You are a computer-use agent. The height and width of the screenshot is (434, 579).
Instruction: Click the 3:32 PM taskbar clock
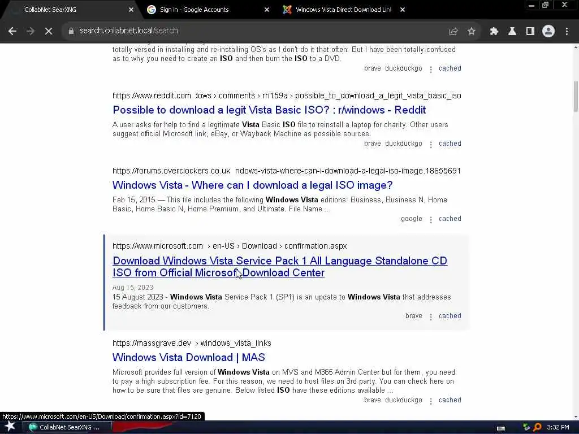point(558,427)
